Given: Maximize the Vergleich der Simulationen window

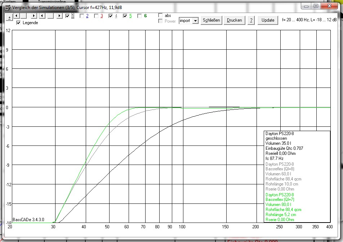Looking at the screenshot, I should click(316, 6).
